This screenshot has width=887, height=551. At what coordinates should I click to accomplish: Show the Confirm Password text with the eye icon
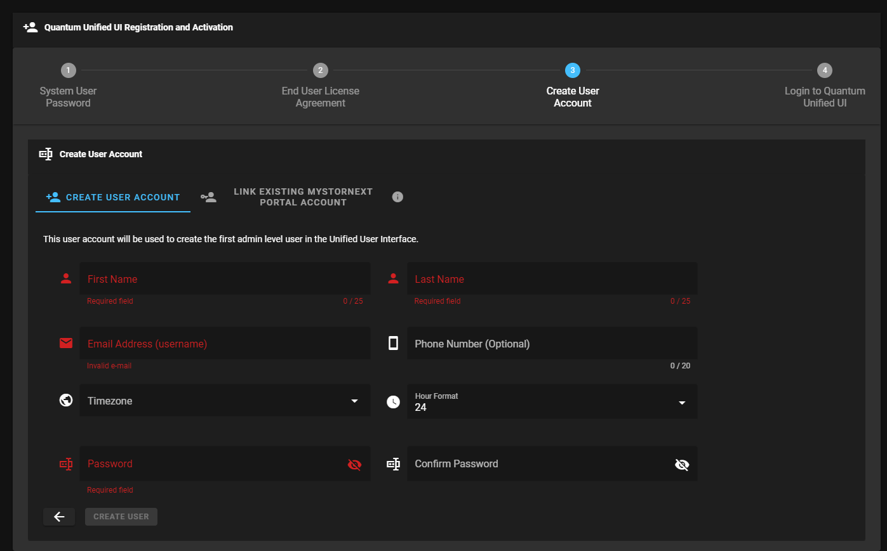682,465
